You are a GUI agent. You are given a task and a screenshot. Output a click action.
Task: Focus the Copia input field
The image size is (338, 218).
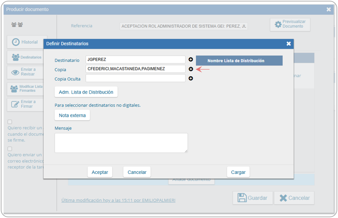coord(135,69)
